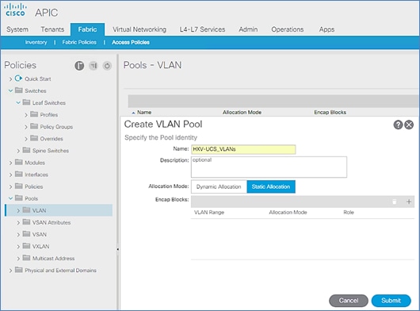Click the Modules folder icon
This screenshot has height=311, width=420.
(x=19, y=162)
